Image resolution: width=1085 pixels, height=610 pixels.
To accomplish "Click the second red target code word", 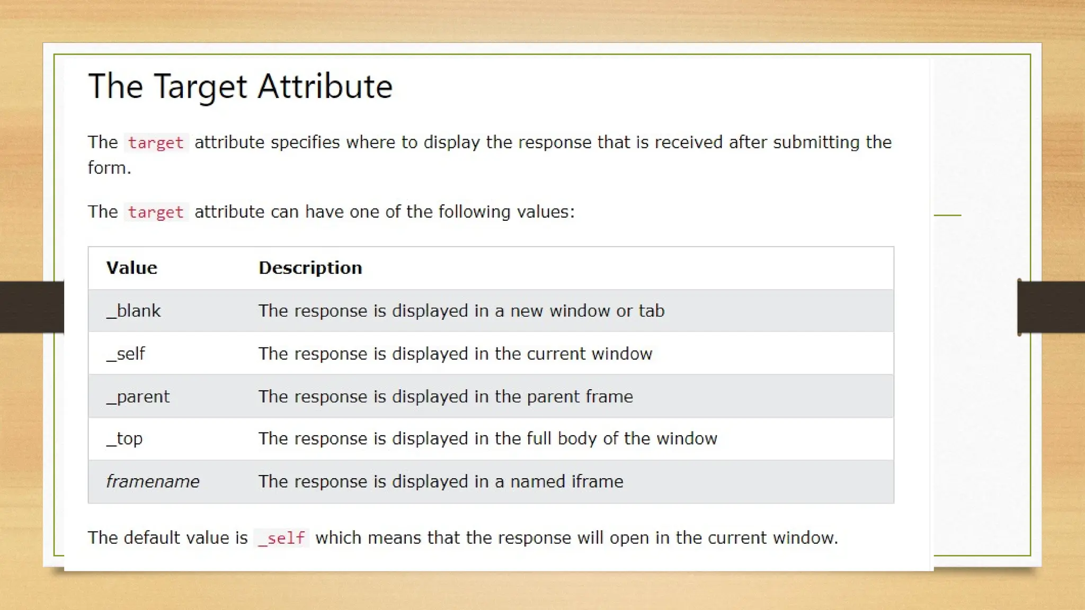I will coord(155,212).
